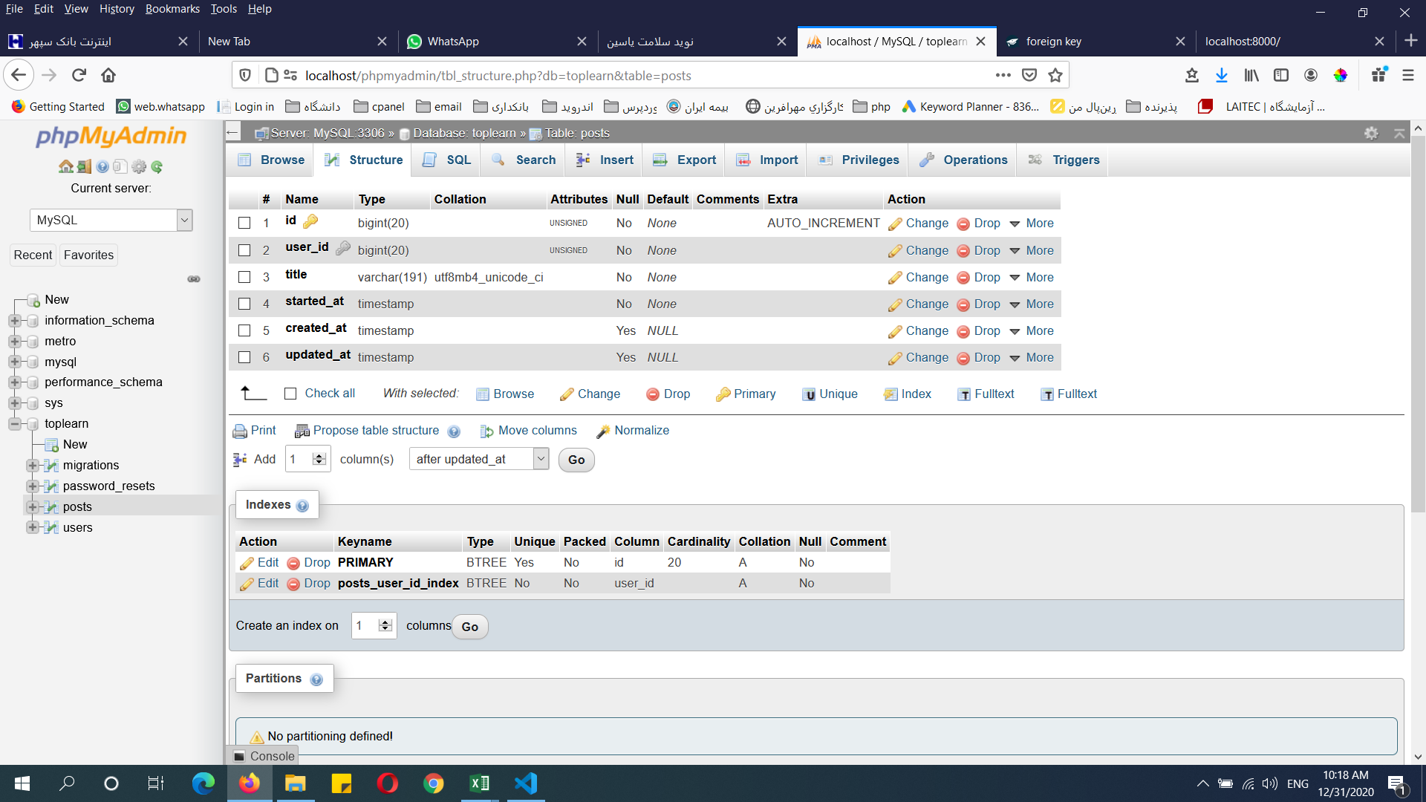Tick the Check all checkbox
The image size is (1426, 802).
(x=290, y=394)
